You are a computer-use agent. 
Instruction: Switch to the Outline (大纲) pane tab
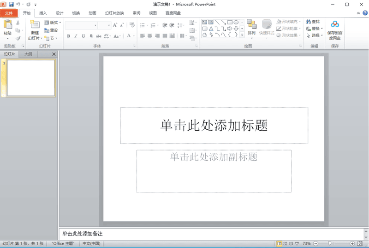tap(28, 54)
